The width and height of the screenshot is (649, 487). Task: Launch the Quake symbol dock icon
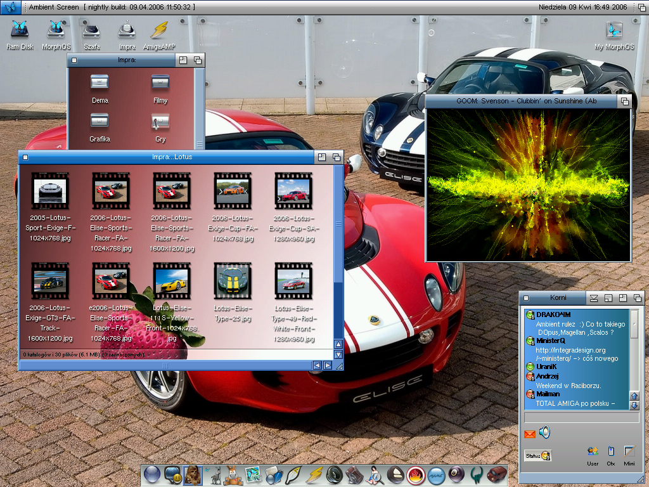point(477,476)
